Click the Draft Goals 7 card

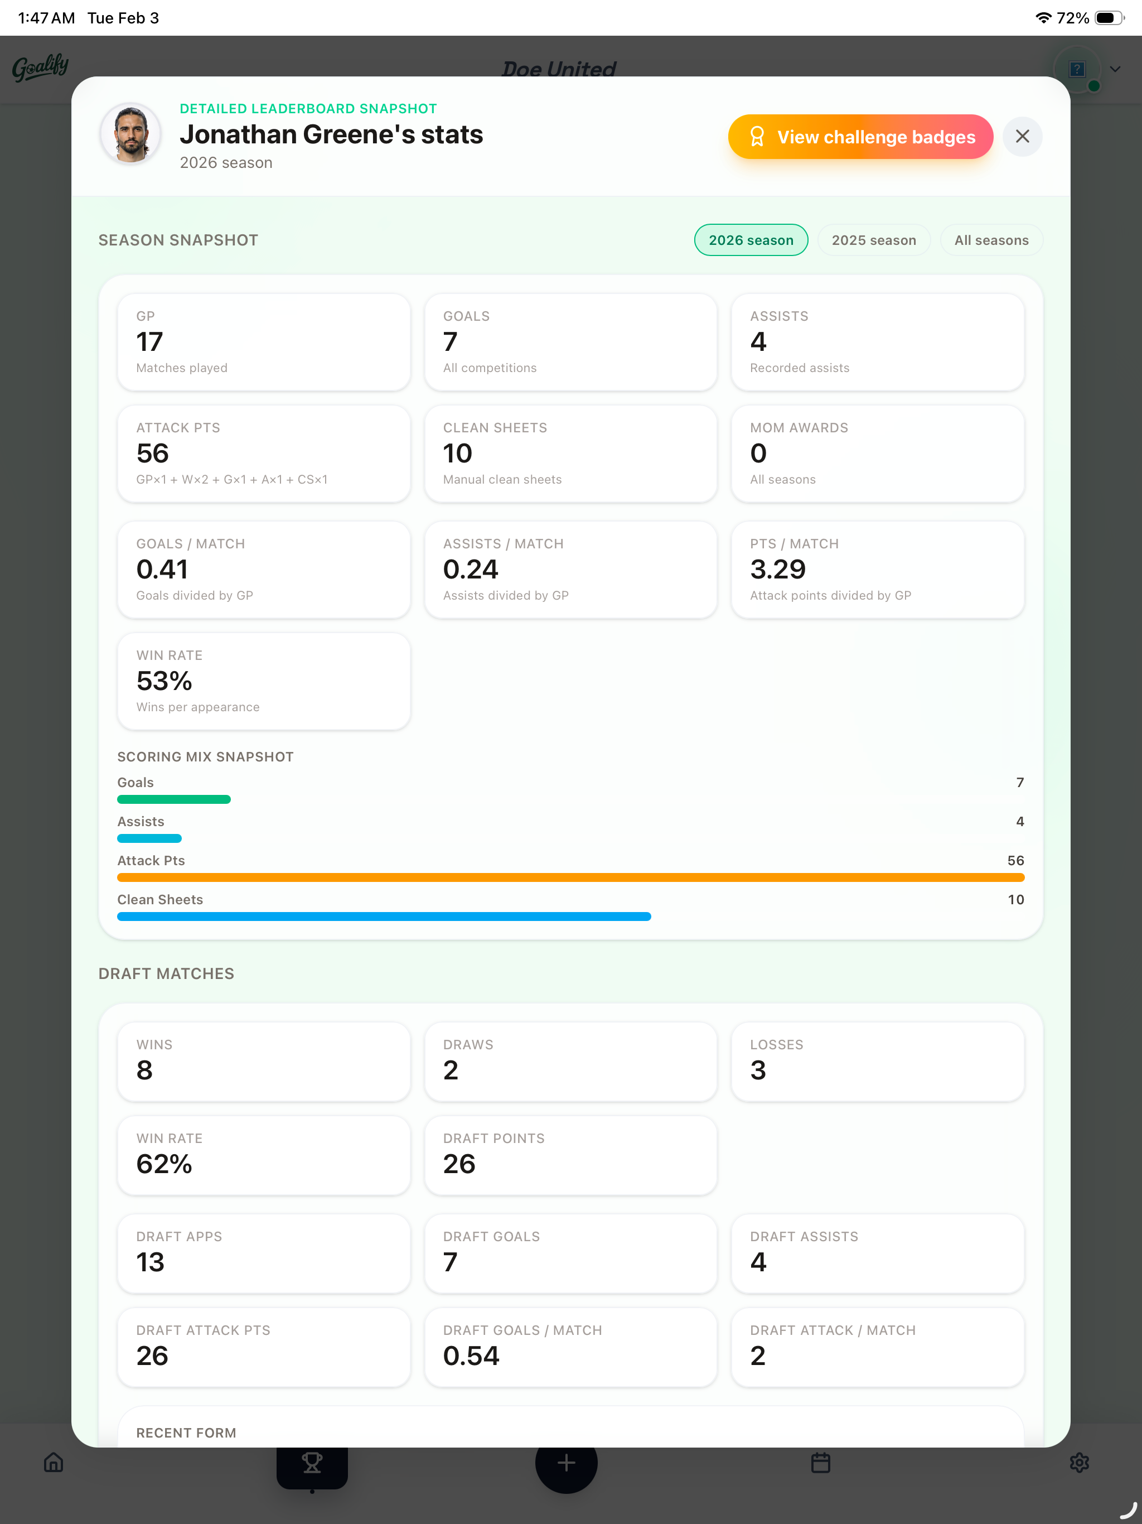(x=570, y=1254)
